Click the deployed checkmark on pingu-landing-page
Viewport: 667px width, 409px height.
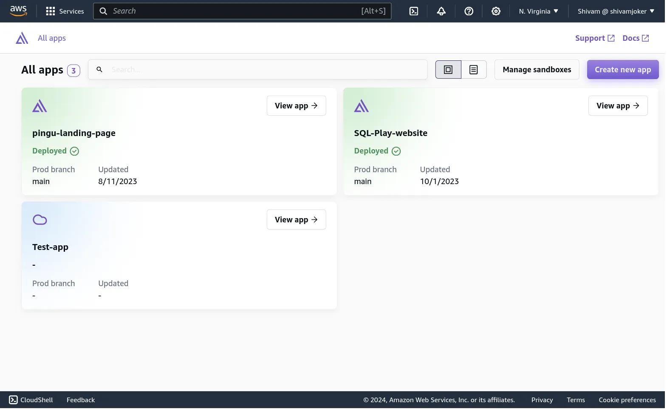74,151
